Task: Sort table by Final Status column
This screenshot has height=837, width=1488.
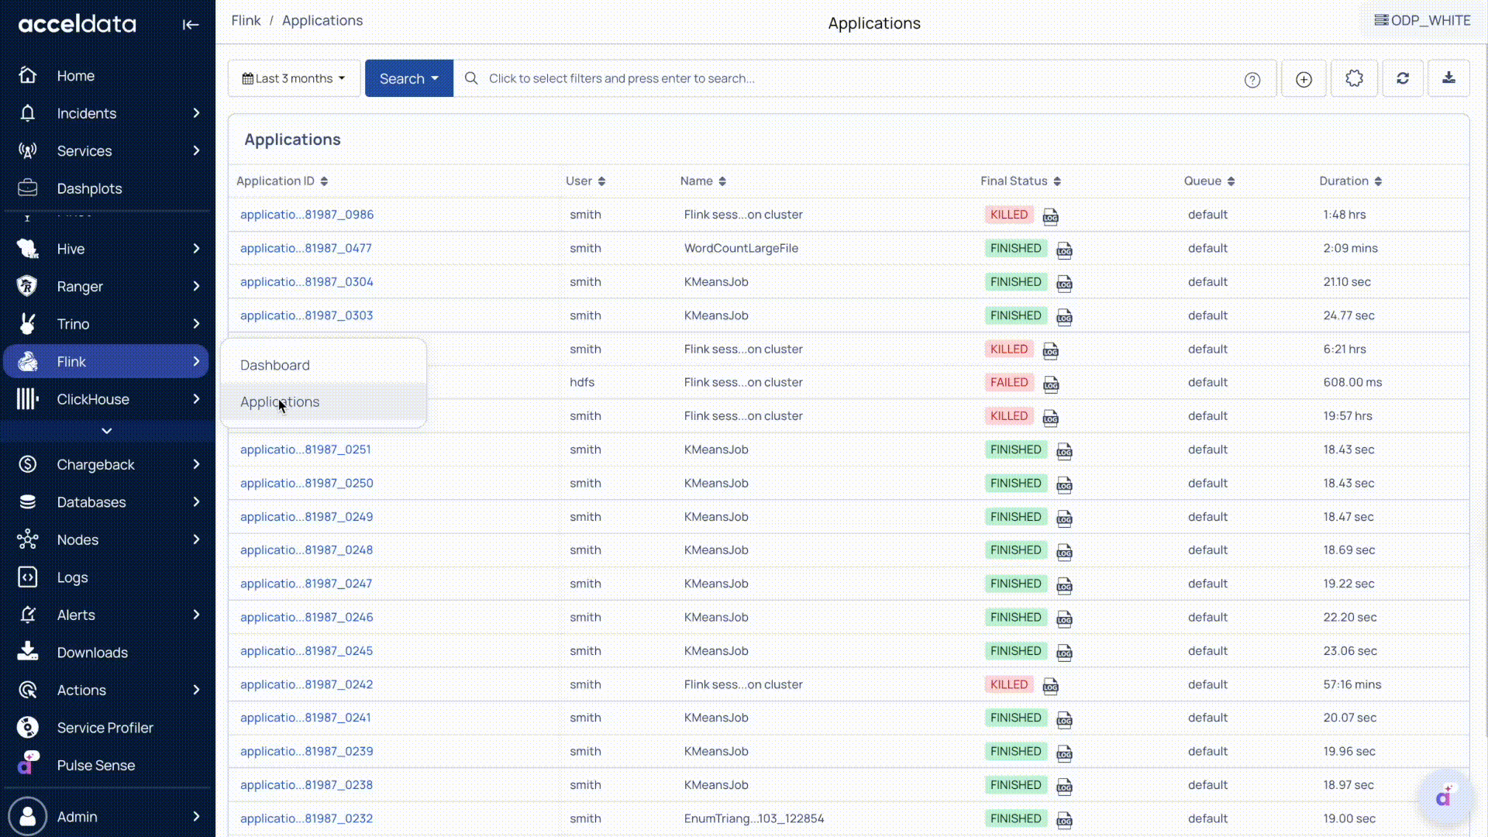Action: point(1056,181)
